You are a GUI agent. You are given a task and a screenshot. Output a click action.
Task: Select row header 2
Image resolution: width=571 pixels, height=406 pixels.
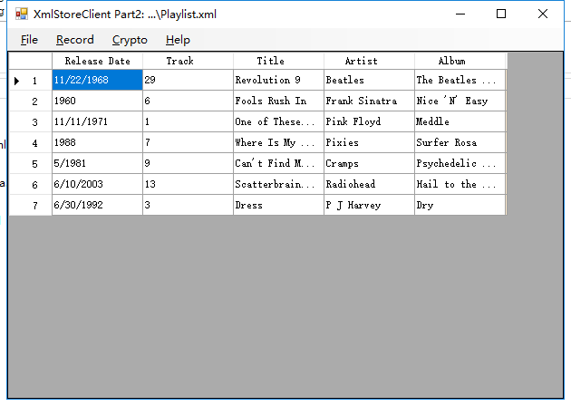point(30,101)
